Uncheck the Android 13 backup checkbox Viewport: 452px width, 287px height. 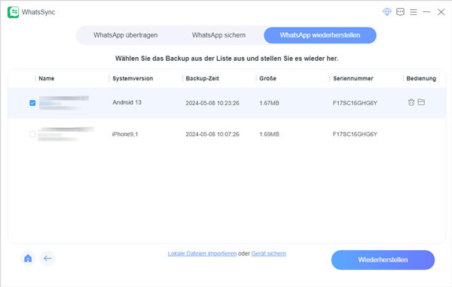pos(32,103)
